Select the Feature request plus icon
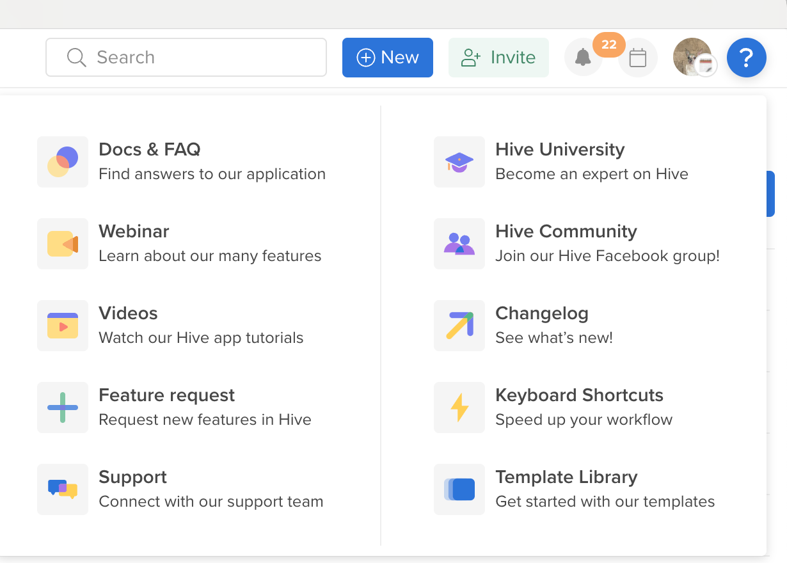The image size is (787, 563). tap(62, 408)
